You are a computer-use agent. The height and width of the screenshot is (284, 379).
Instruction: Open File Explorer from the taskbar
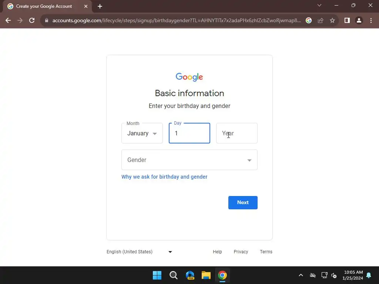pos(206,275)
